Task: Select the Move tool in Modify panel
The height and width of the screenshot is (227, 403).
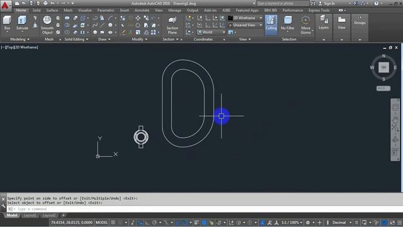Action: (138, 18)
